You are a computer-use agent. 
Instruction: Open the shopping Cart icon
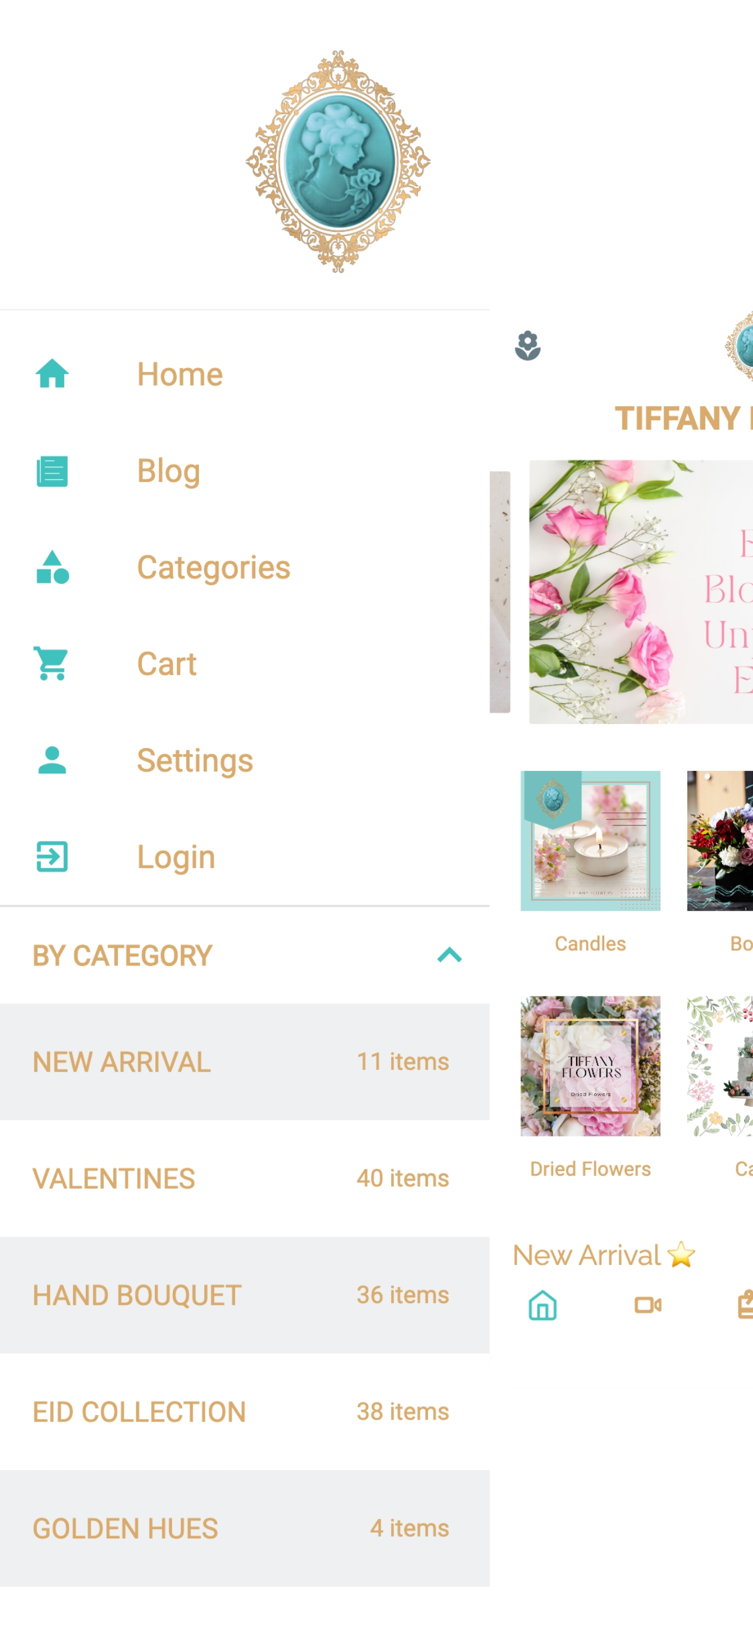point(52,663)
